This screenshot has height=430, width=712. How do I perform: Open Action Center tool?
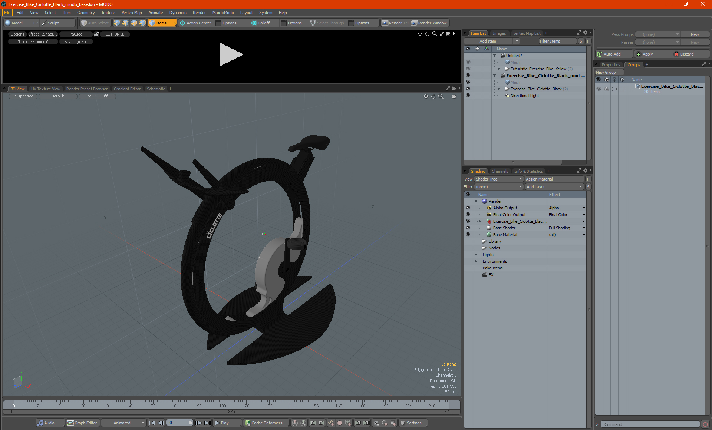(195, 23)
